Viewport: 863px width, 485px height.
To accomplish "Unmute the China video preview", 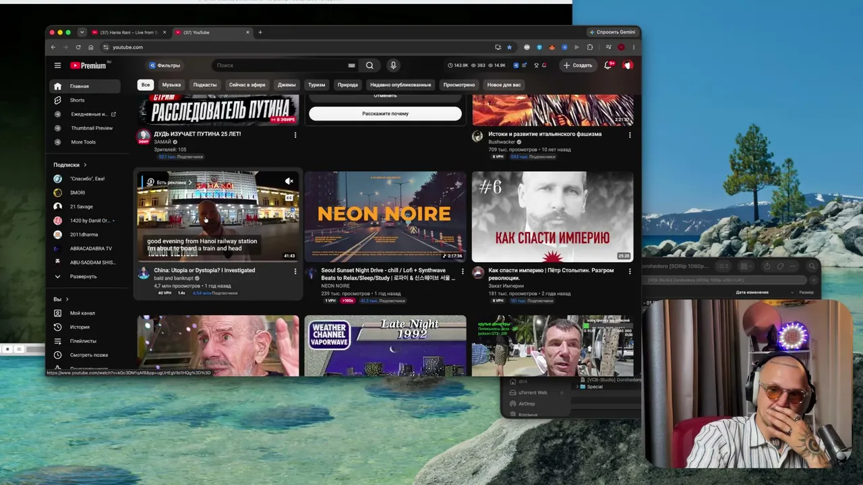I will click(289, 181).
